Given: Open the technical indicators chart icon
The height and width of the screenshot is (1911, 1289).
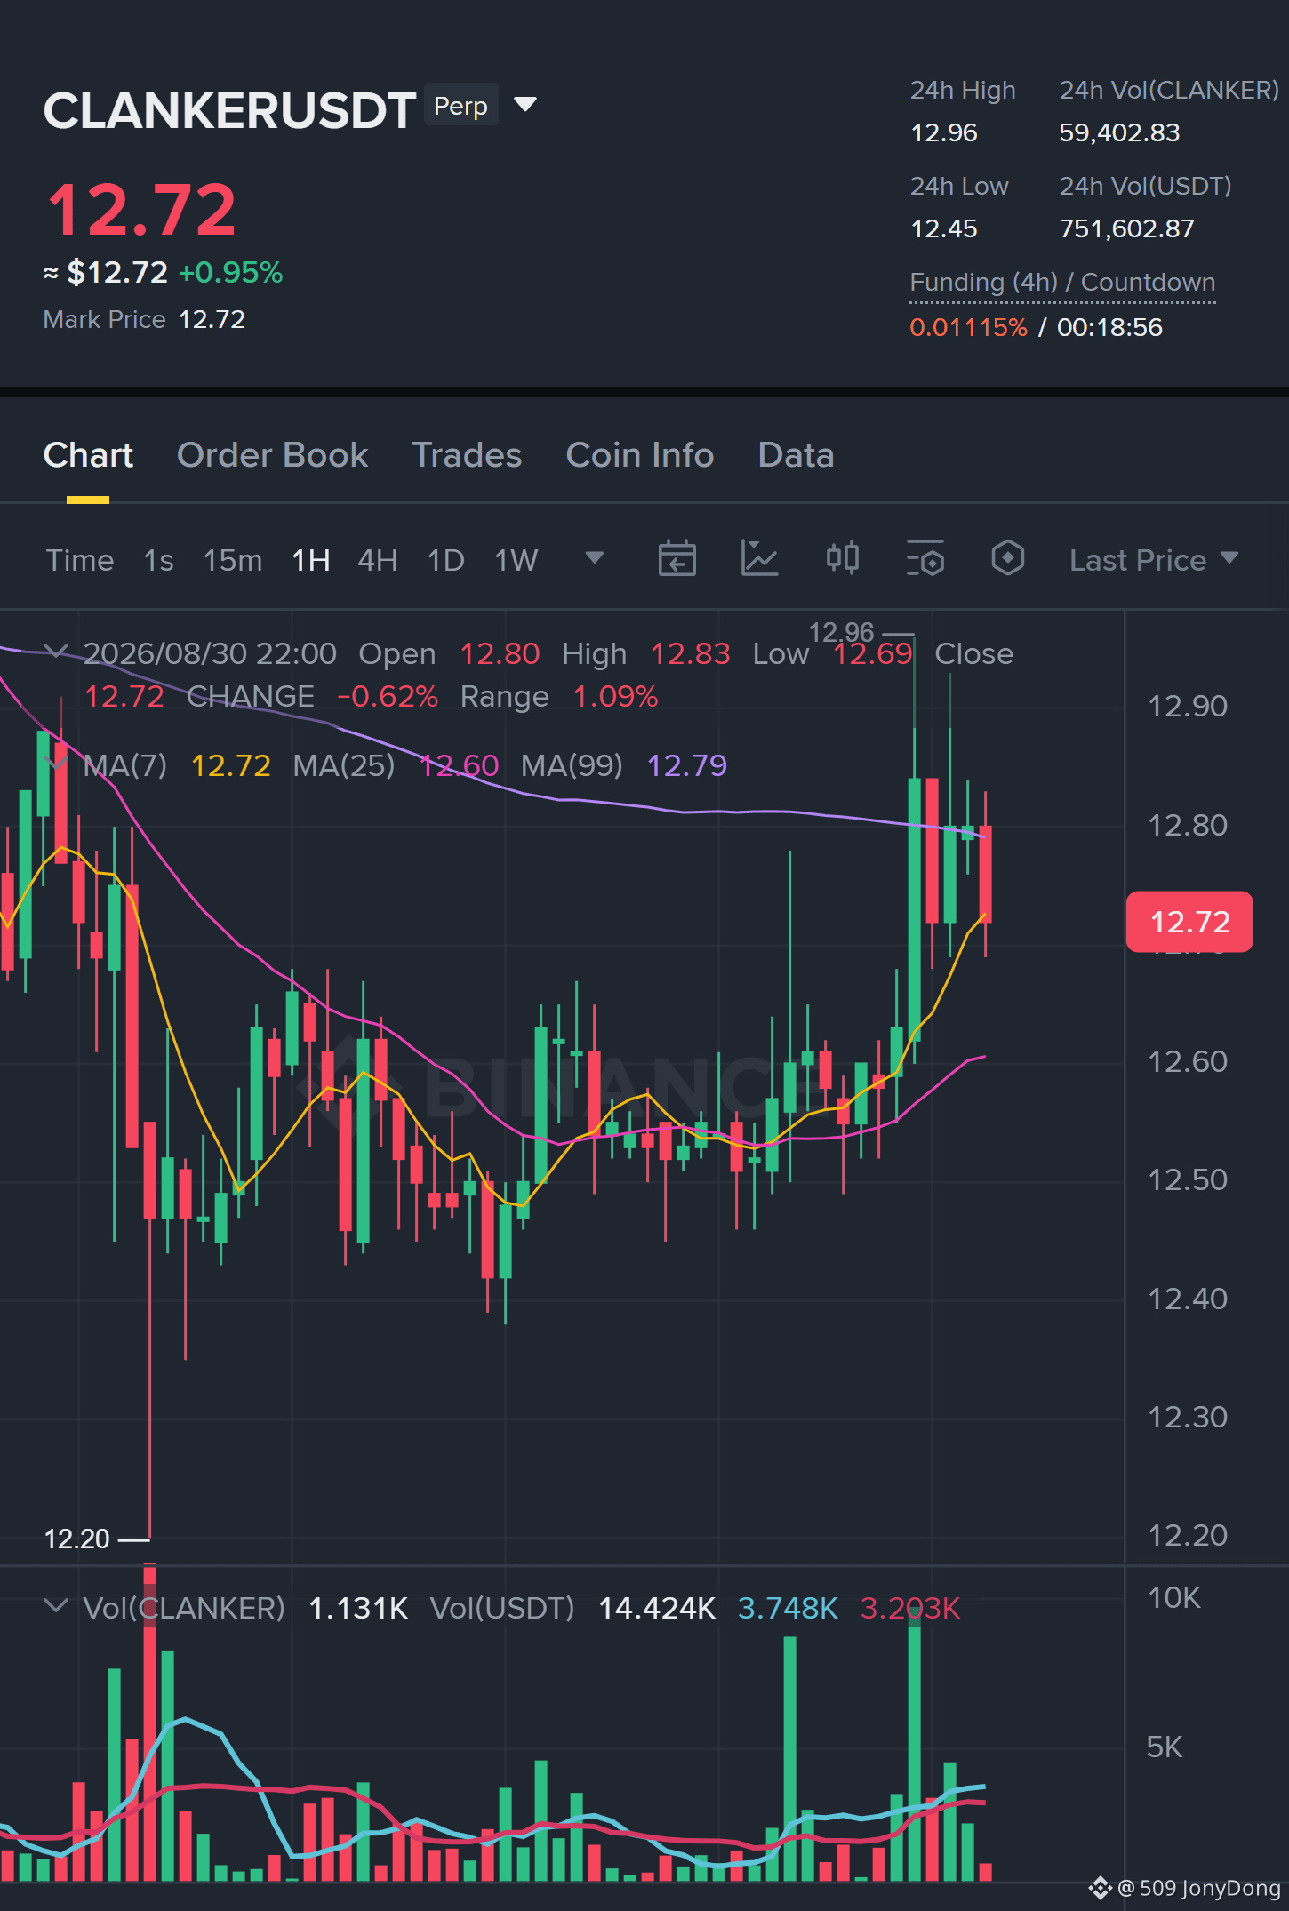Looking at the screenshot, I should pos(759,558).
